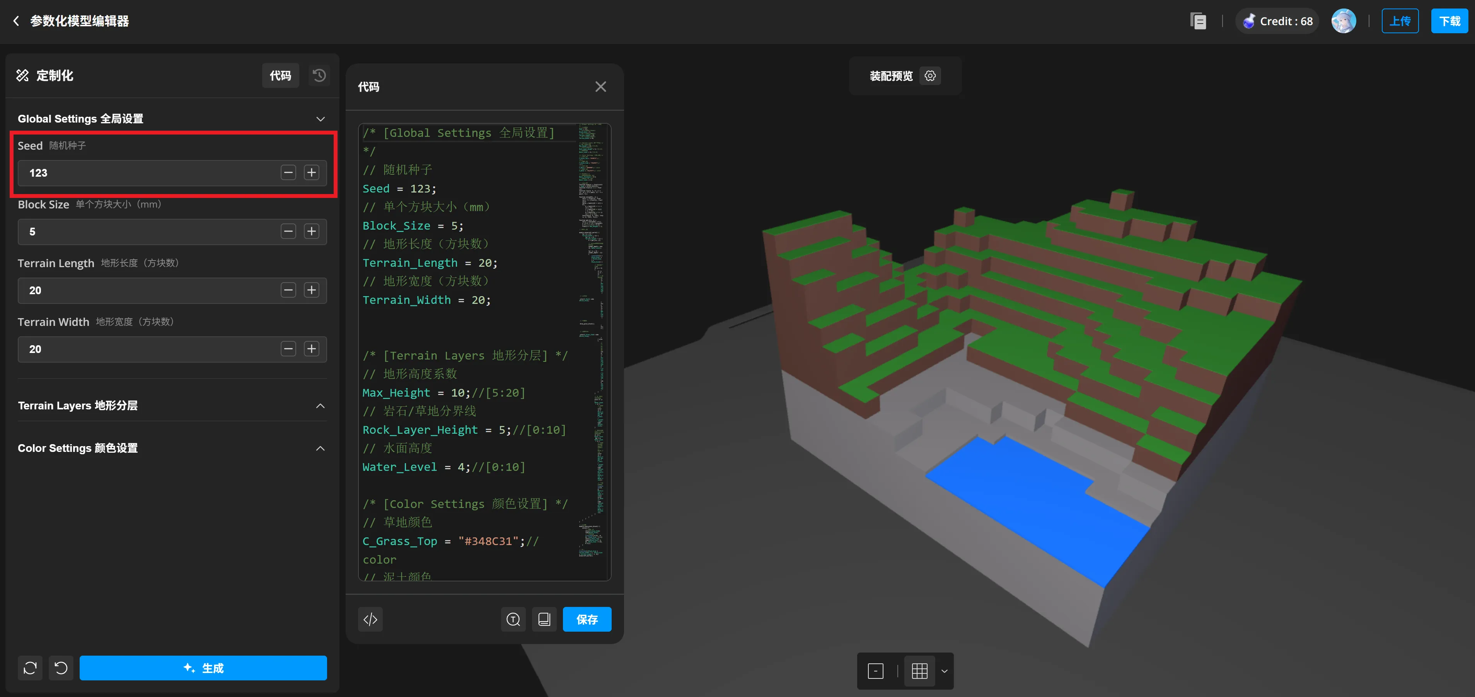Click the refresh sync icon at bottom-left

point(30,668)
